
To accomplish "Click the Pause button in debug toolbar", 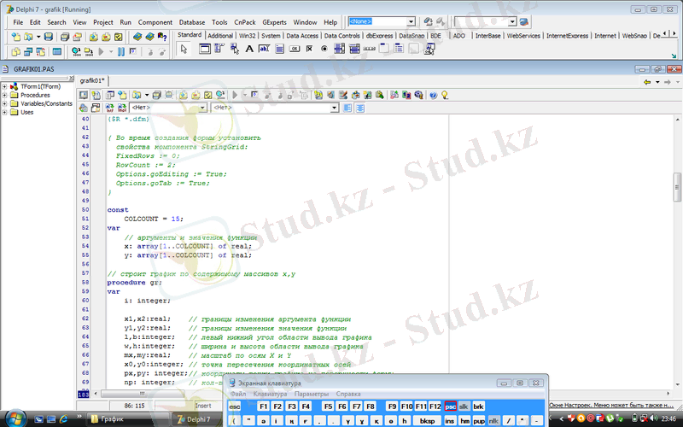I will 120,51.
